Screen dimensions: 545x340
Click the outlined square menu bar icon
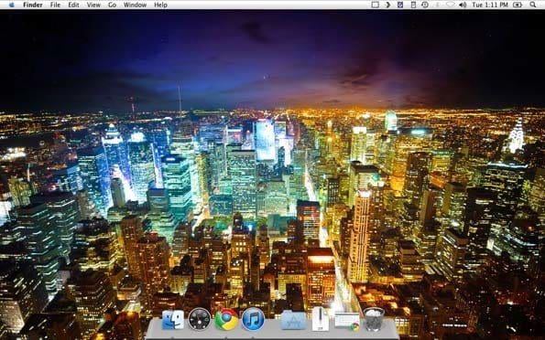(375, 5)
